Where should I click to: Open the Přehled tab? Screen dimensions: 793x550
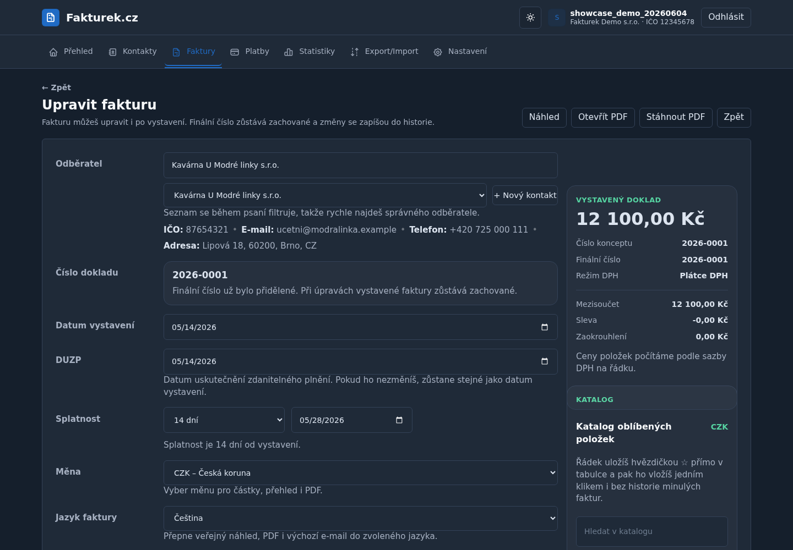click(x=71, y=52)
